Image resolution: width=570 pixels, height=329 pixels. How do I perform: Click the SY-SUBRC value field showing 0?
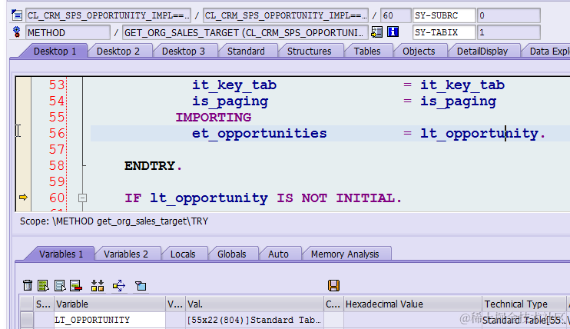click(509, 15)
